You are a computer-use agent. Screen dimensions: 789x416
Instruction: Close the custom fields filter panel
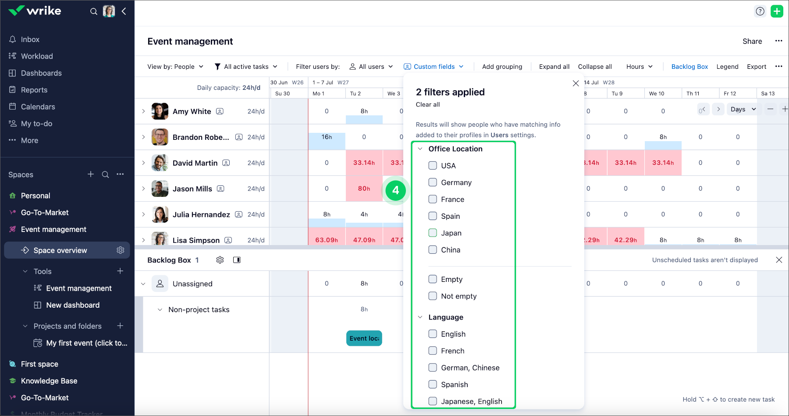pyautogui.click(x=576, y=83)
